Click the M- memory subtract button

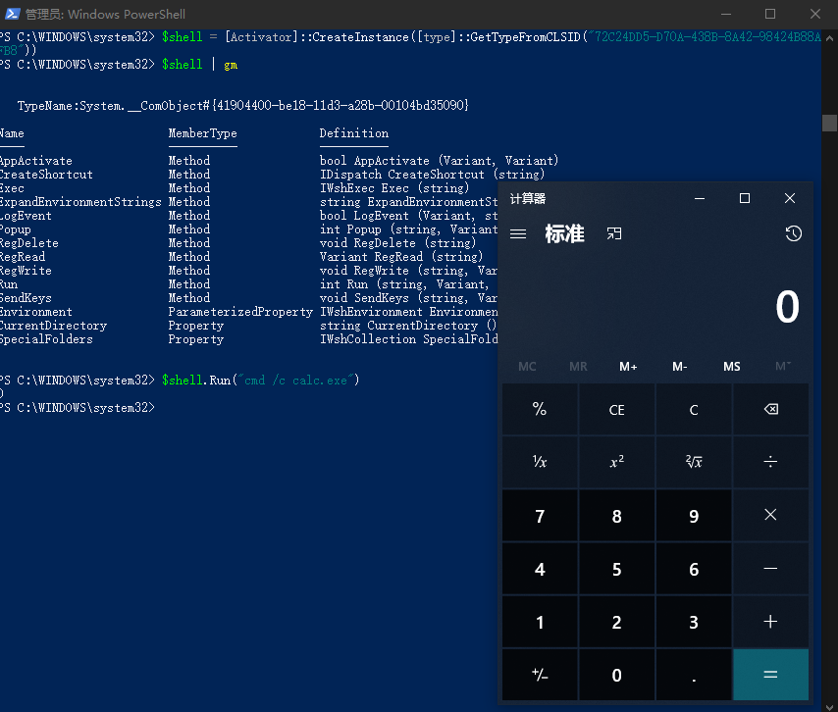pos(679,367)
